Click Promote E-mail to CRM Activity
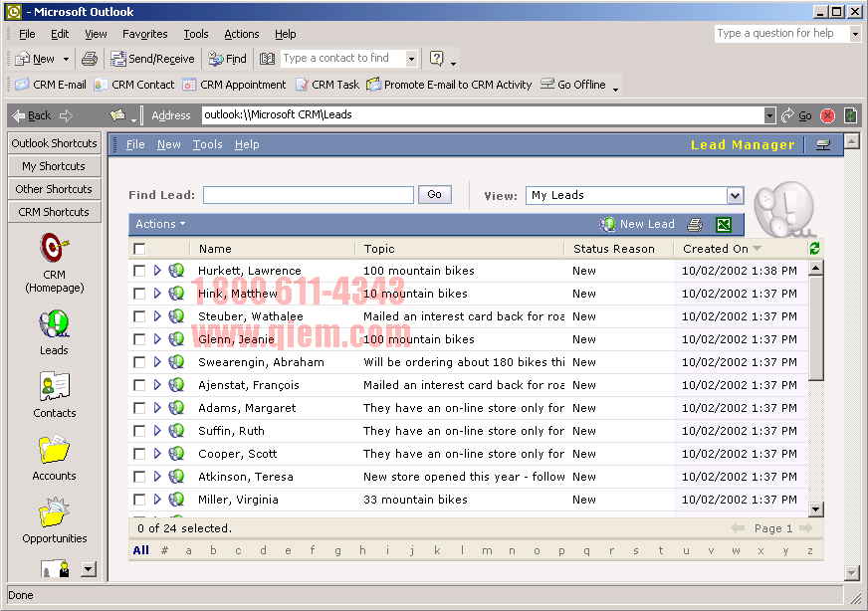868x611 pixels. pos(450,85)
